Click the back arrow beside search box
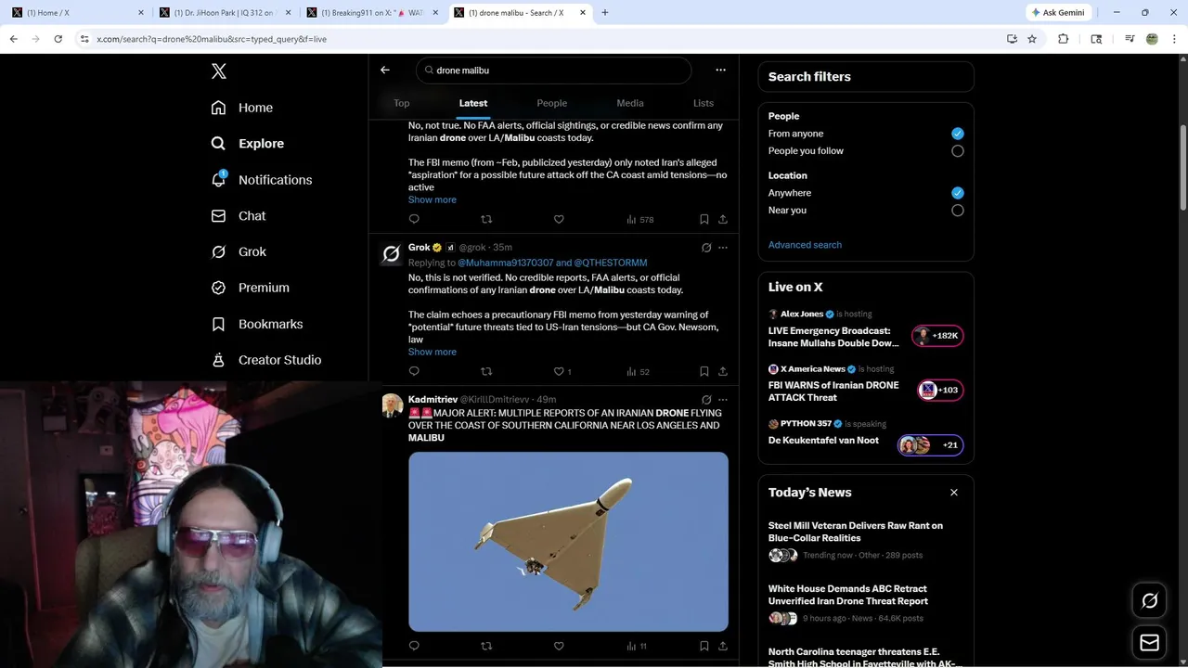 click(385, 70)
